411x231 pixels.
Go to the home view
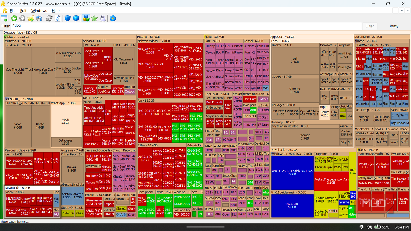(39, 18)
